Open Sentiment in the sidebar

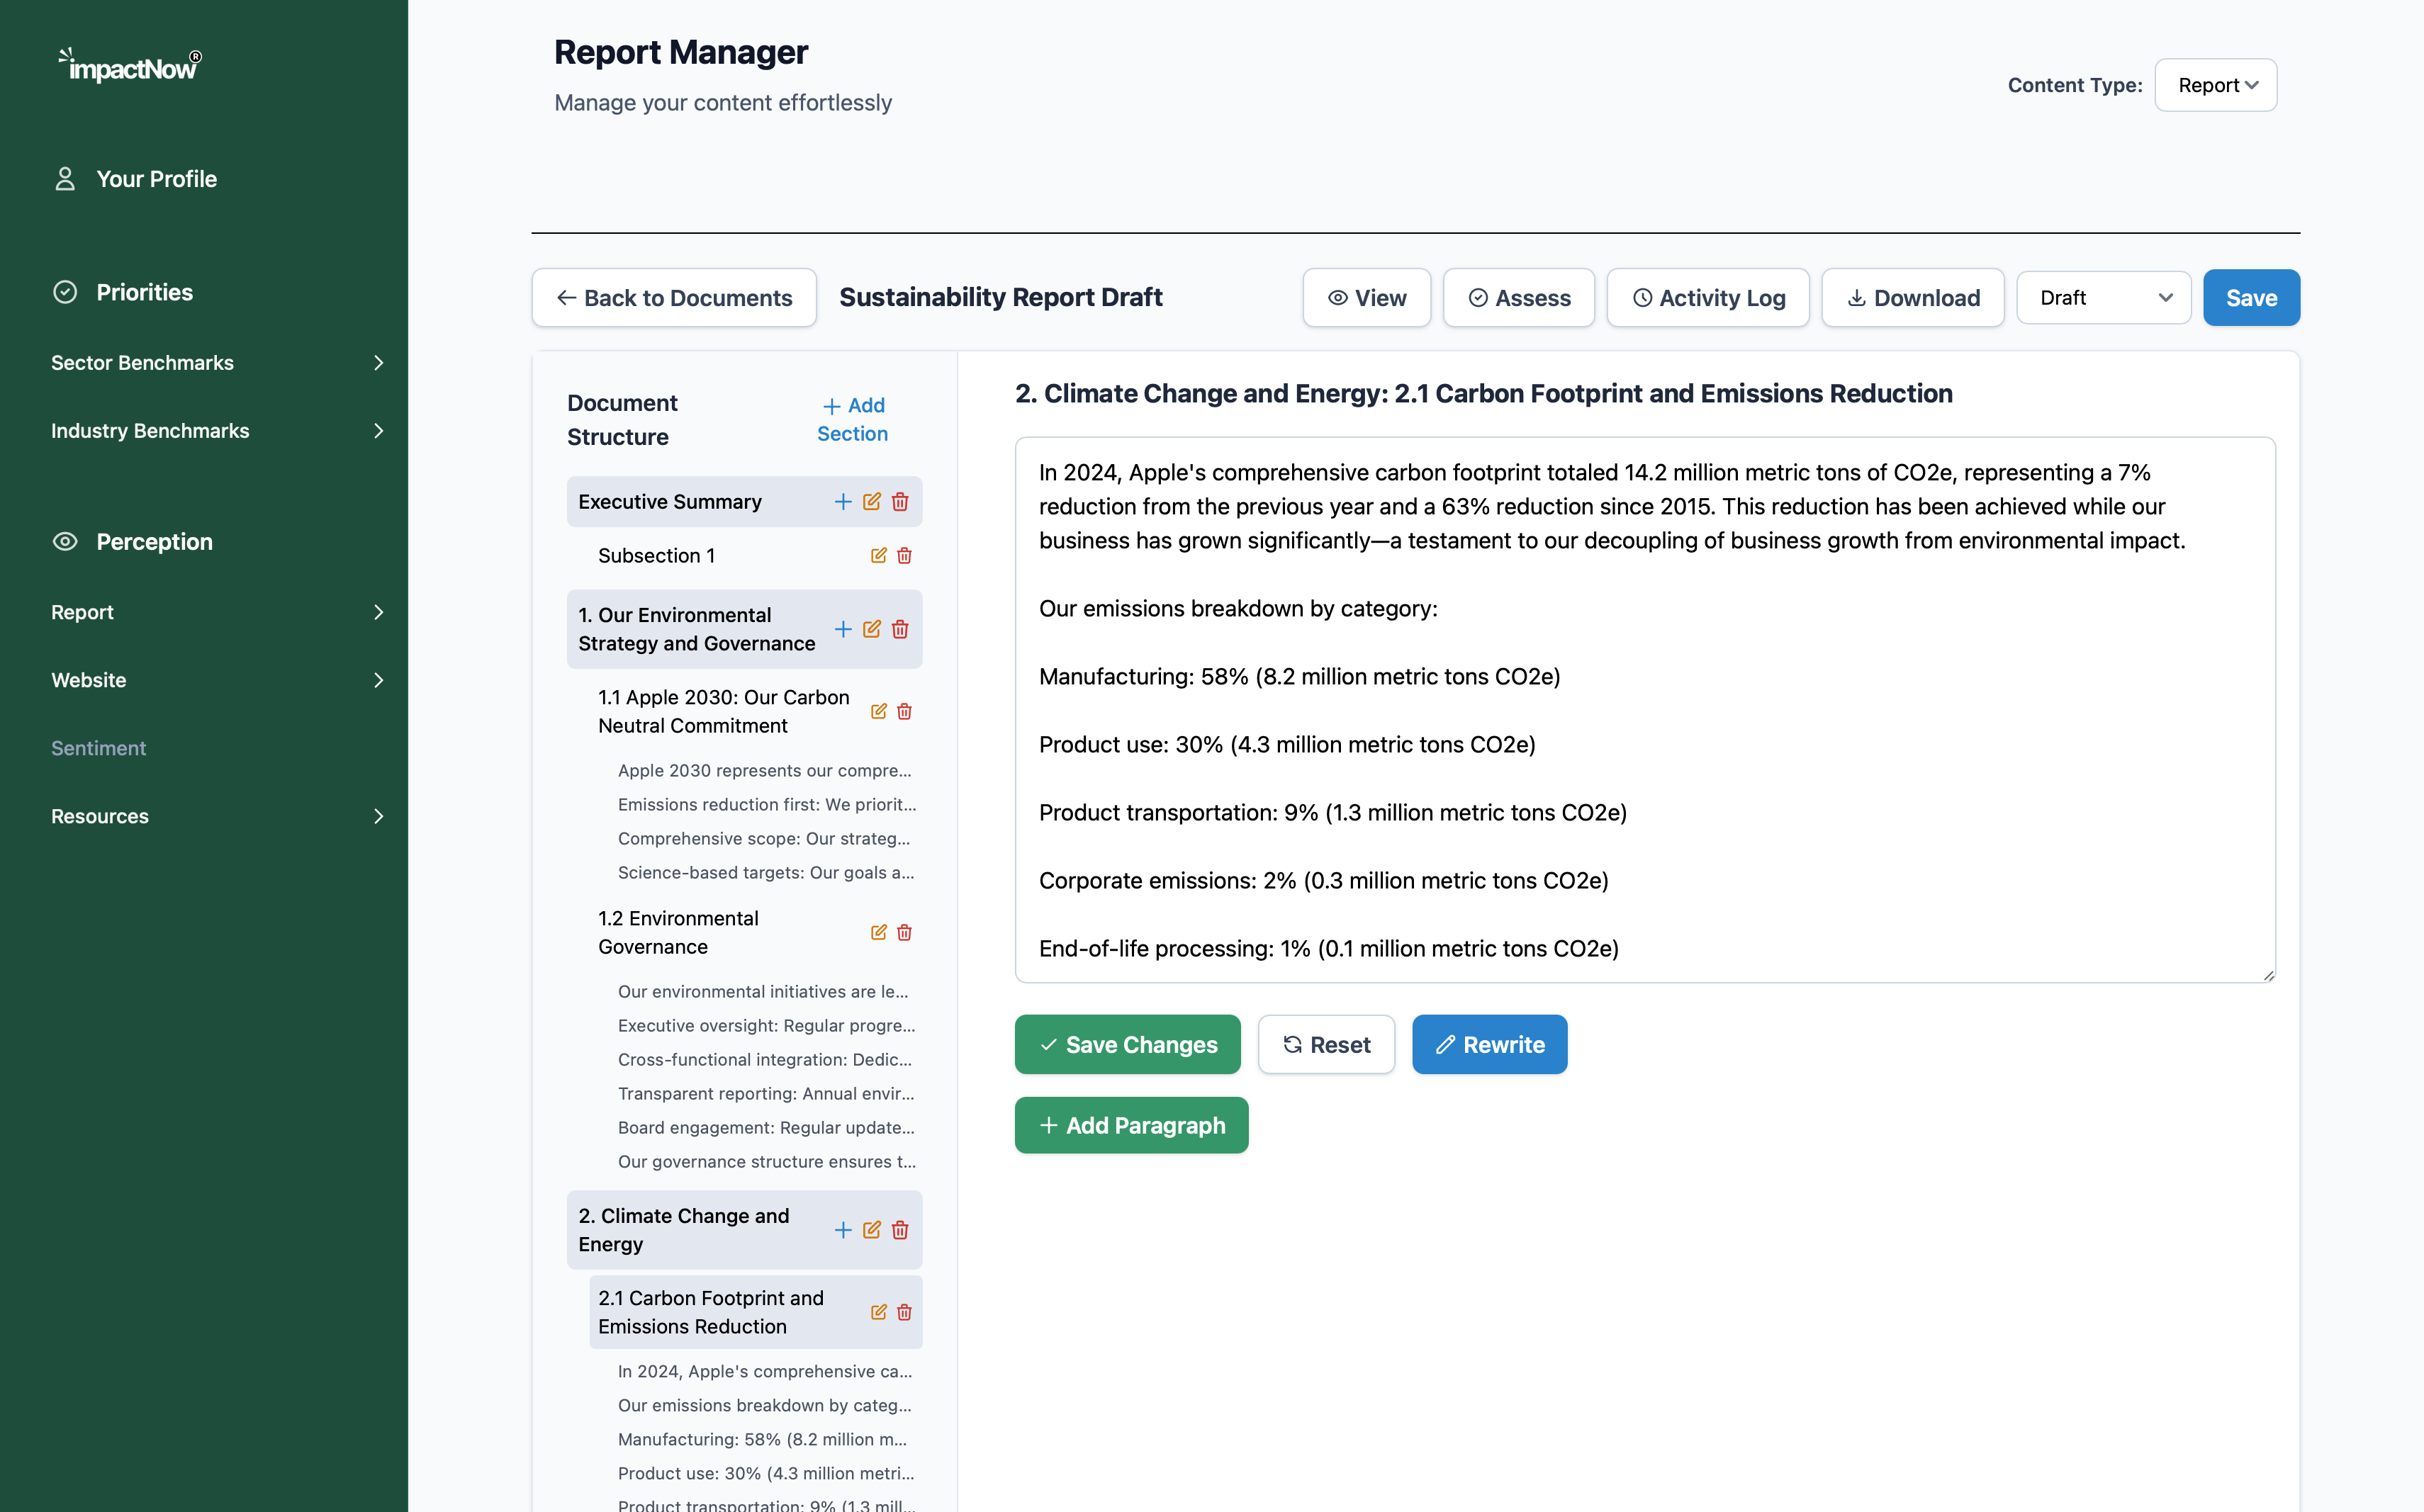pos(98,748)
